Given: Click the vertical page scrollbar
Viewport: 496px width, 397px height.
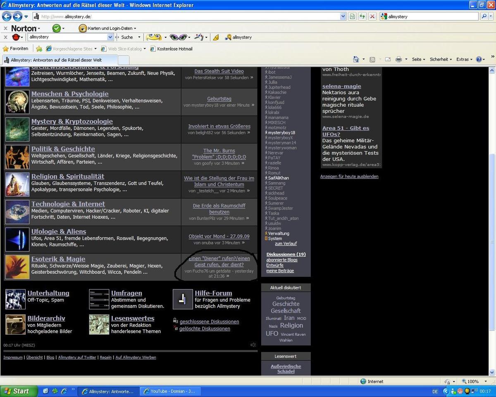Looking at the screenshot, I should tap(492, 242).
